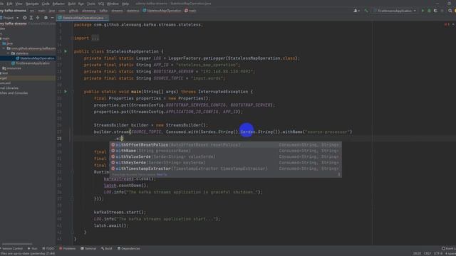The width and height of the screenshot is (456, 256).
Task: Click the CRLF line separator indicator
Action: pos(427,254)
